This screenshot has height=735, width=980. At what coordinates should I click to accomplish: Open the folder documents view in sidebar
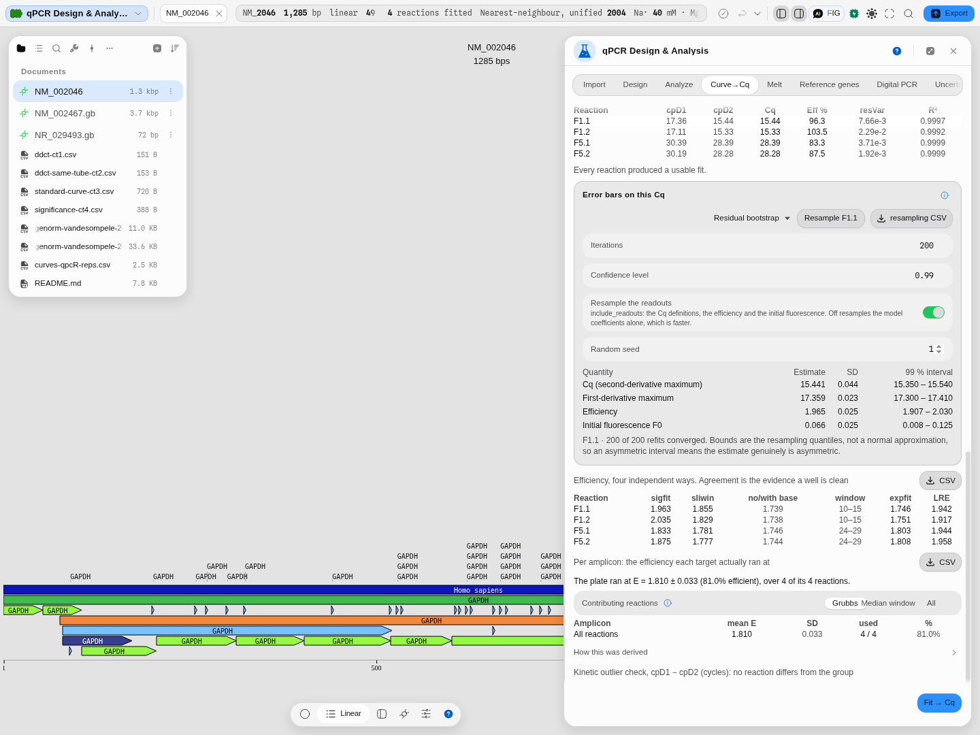(x=21, y=48)
